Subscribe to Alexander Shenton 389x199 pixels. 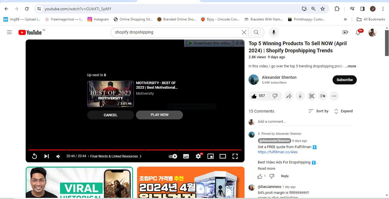pos(345,80)
